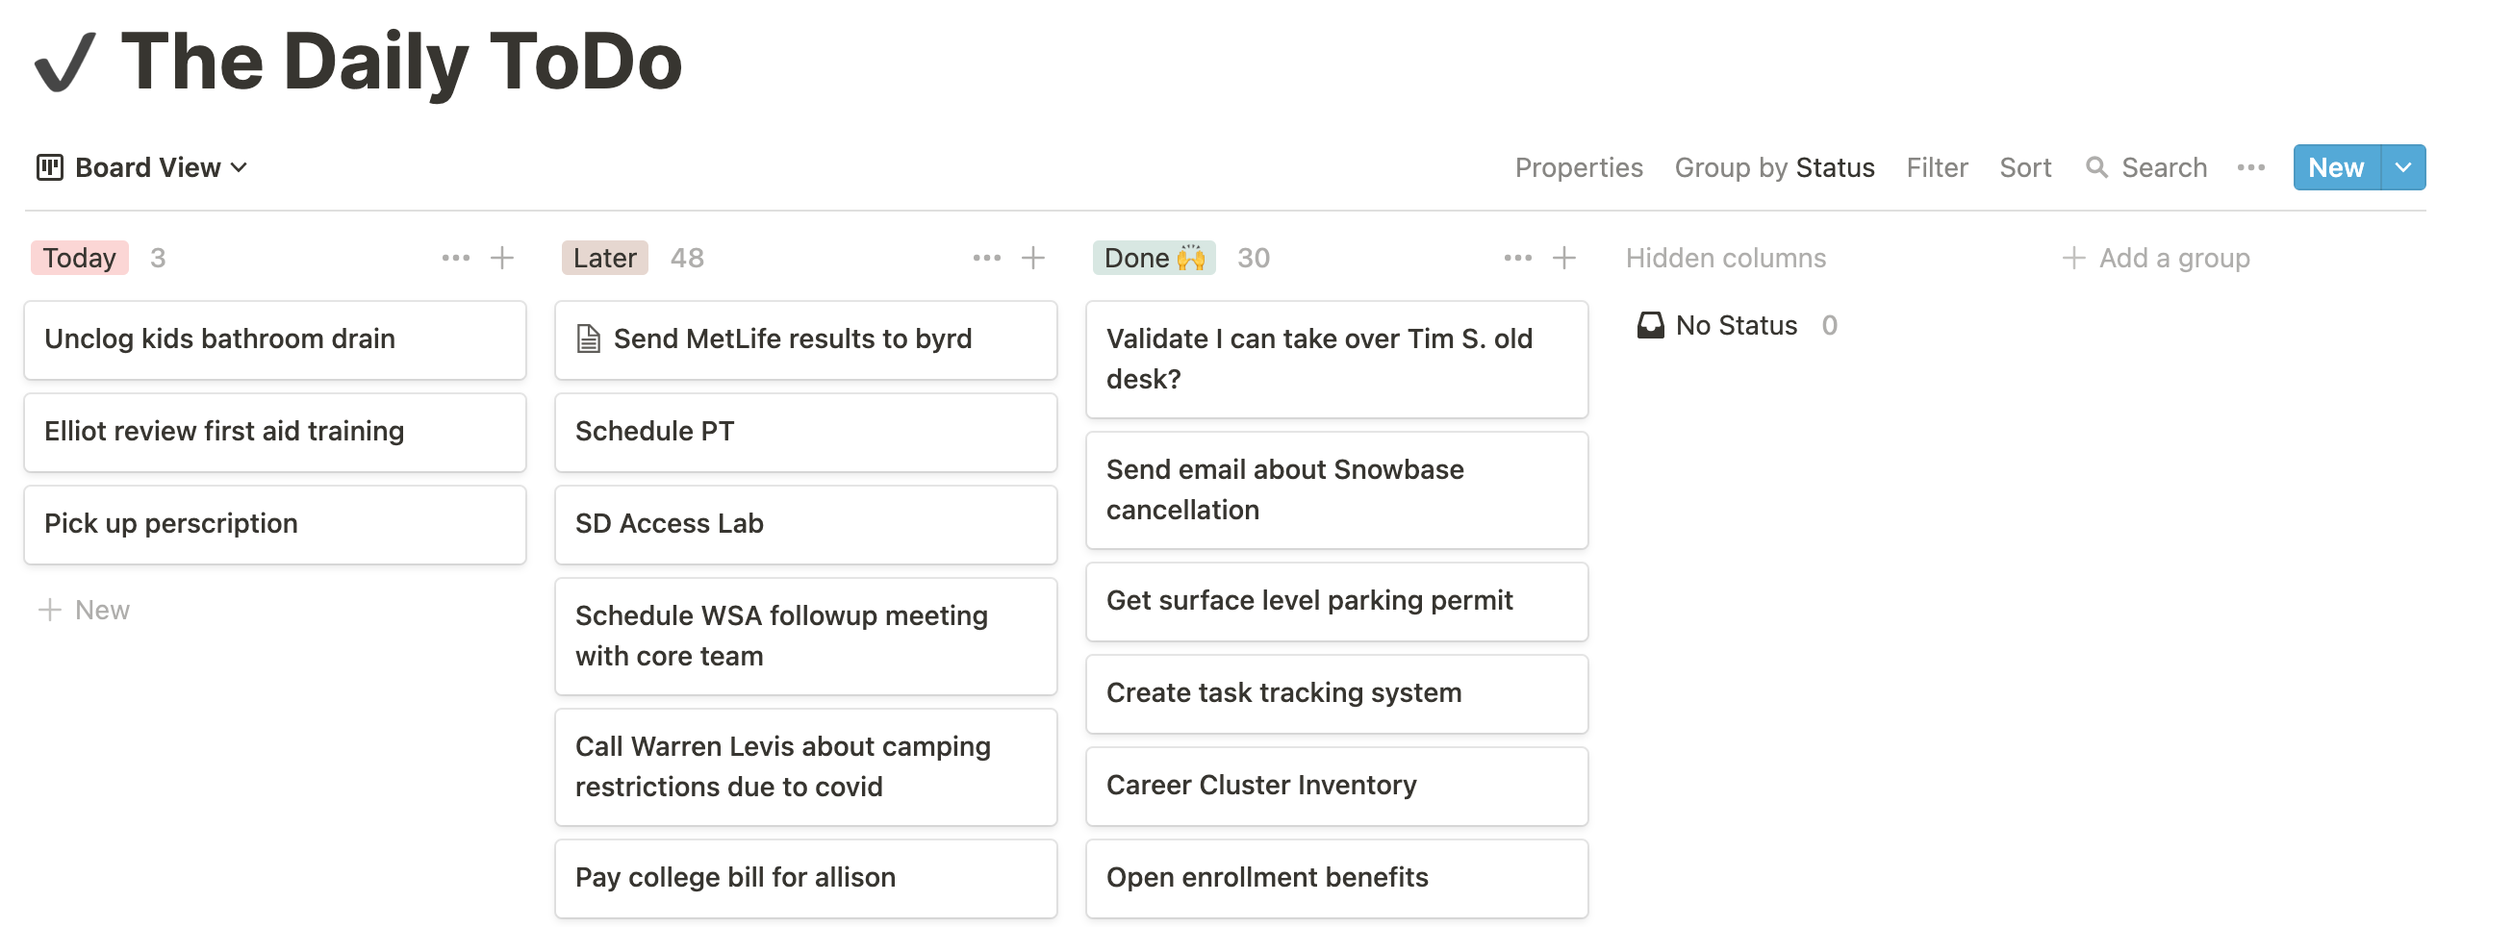Viewport: 2513px width, 927px height.
Task: Open the Group by Status dropdown
Action: (x=1774, y=166)
